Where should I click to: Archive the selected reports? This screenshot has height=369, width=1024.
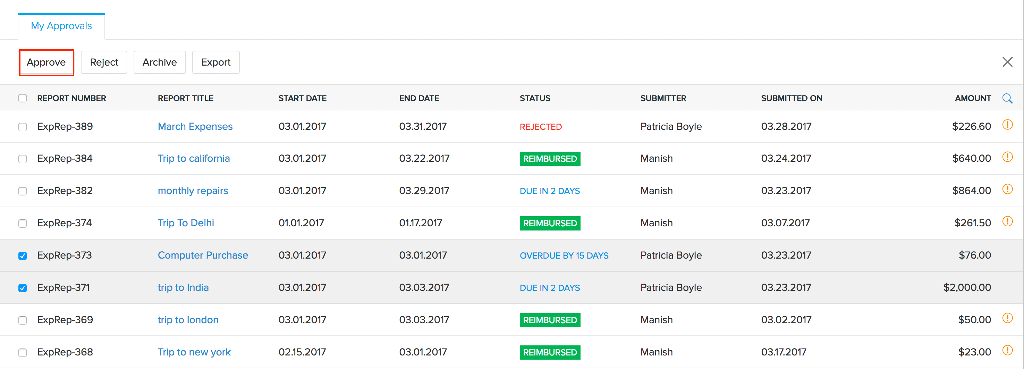click(x=159, y=62)
